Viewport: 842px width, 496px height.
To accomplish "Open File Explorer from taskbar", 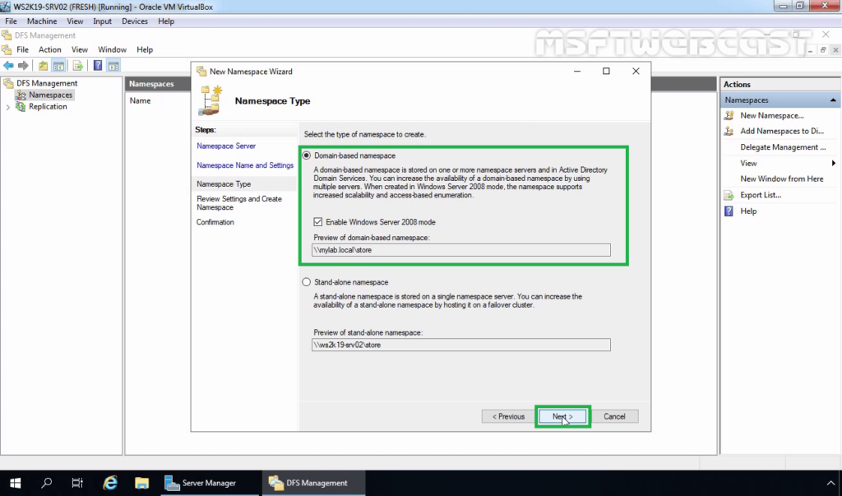I will click(x=141, y=483).
